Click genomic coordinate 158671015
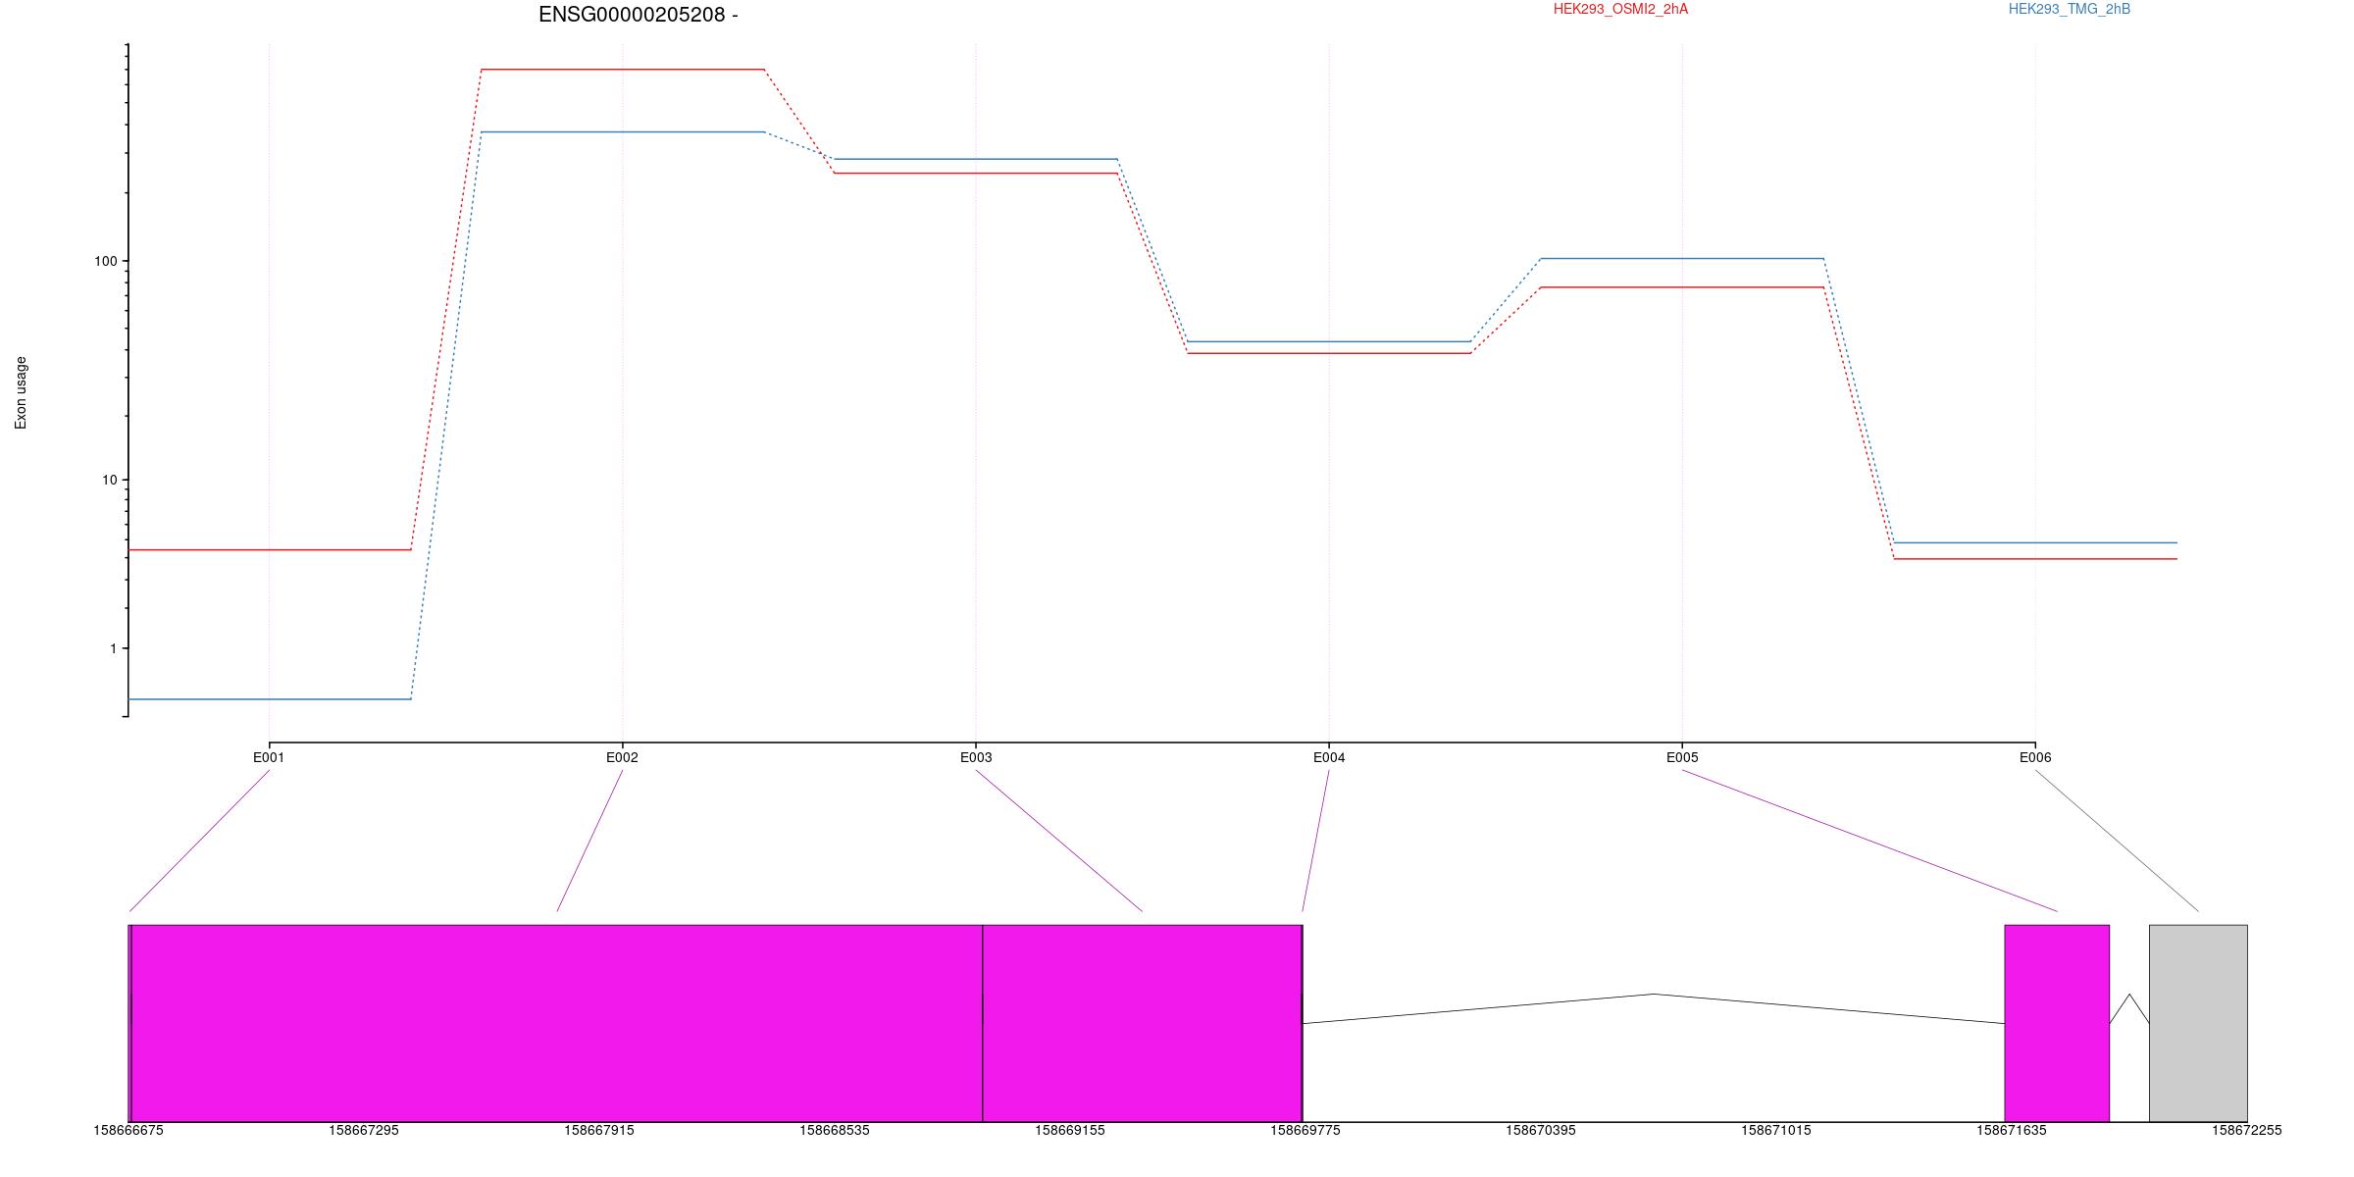Screen dimensions: 2354x1177 tap(1776, 1130)
